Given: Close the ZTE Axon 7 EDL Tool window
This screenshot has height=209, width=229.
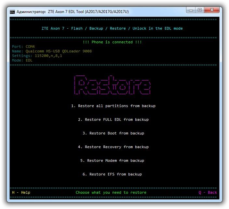Looking at the screenshot, I should coord(212,10).
